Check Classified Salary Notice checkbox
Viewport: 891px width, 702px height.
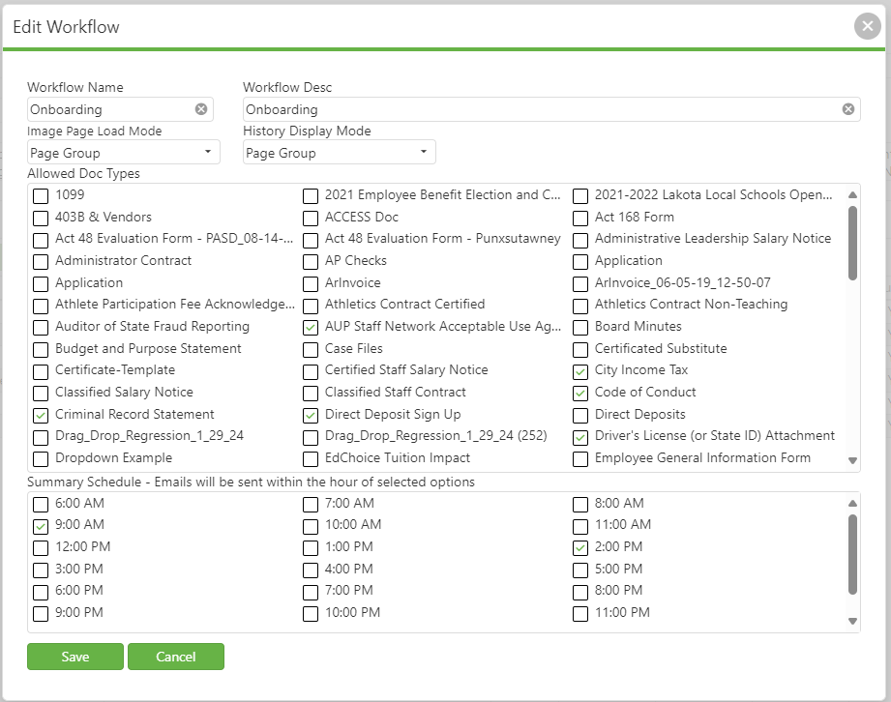pos(41,394)
